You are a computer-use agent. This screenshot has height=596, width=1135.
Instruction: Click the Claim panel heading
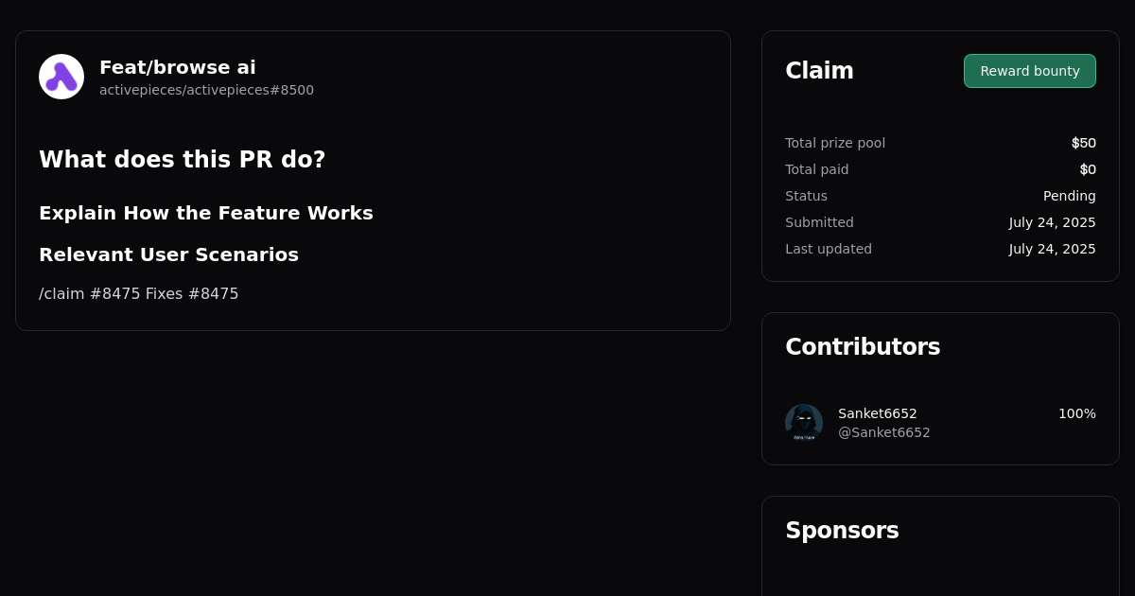coord(819,71)
